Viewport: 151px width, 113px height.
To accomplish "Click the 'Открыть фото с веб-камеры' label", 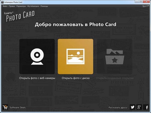I will 37,78.
